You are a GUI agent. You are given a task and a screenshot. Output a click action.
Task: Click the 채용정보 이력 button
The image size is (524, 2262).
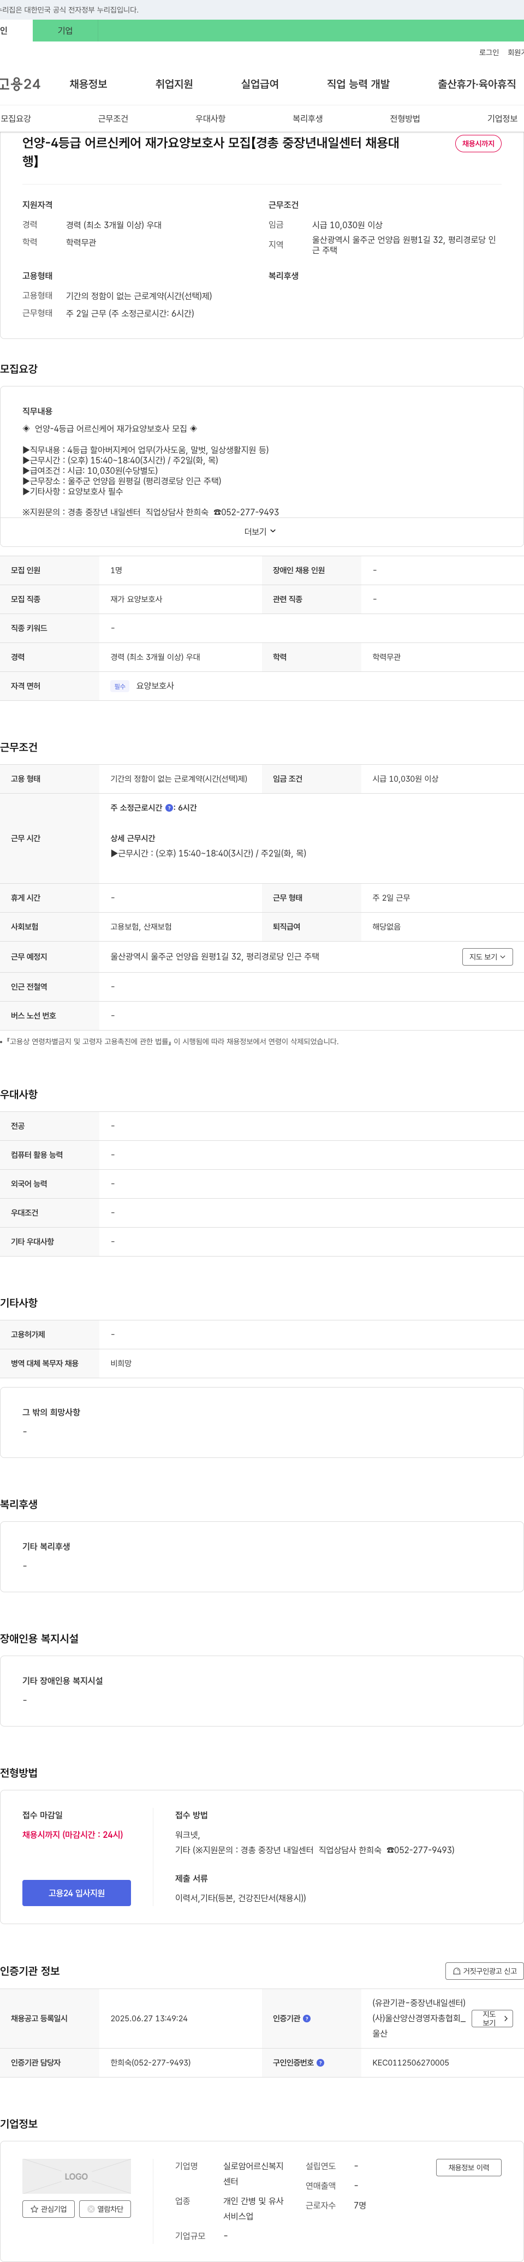[469, 2167]
